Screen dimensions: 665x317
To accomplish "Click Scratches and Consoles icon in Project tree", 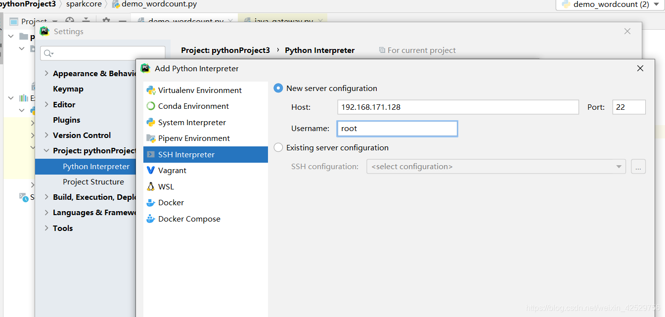I will point(24,197).
